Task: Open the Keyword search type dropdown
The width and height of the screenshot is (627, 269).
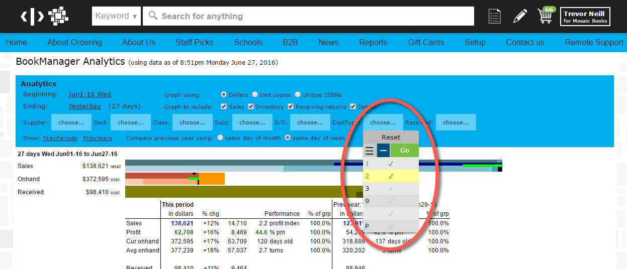Action: (116, 16)
